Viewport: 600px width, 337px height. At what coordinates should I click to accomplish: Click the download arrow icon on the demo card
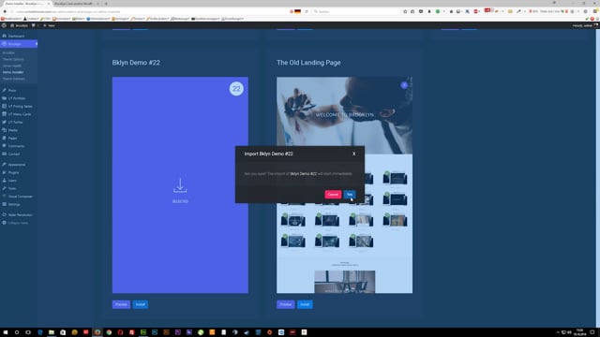pos(180,185)
